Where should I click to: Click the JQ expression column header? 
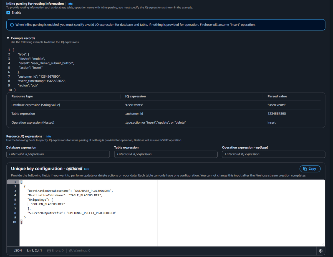tap(135, 96)
